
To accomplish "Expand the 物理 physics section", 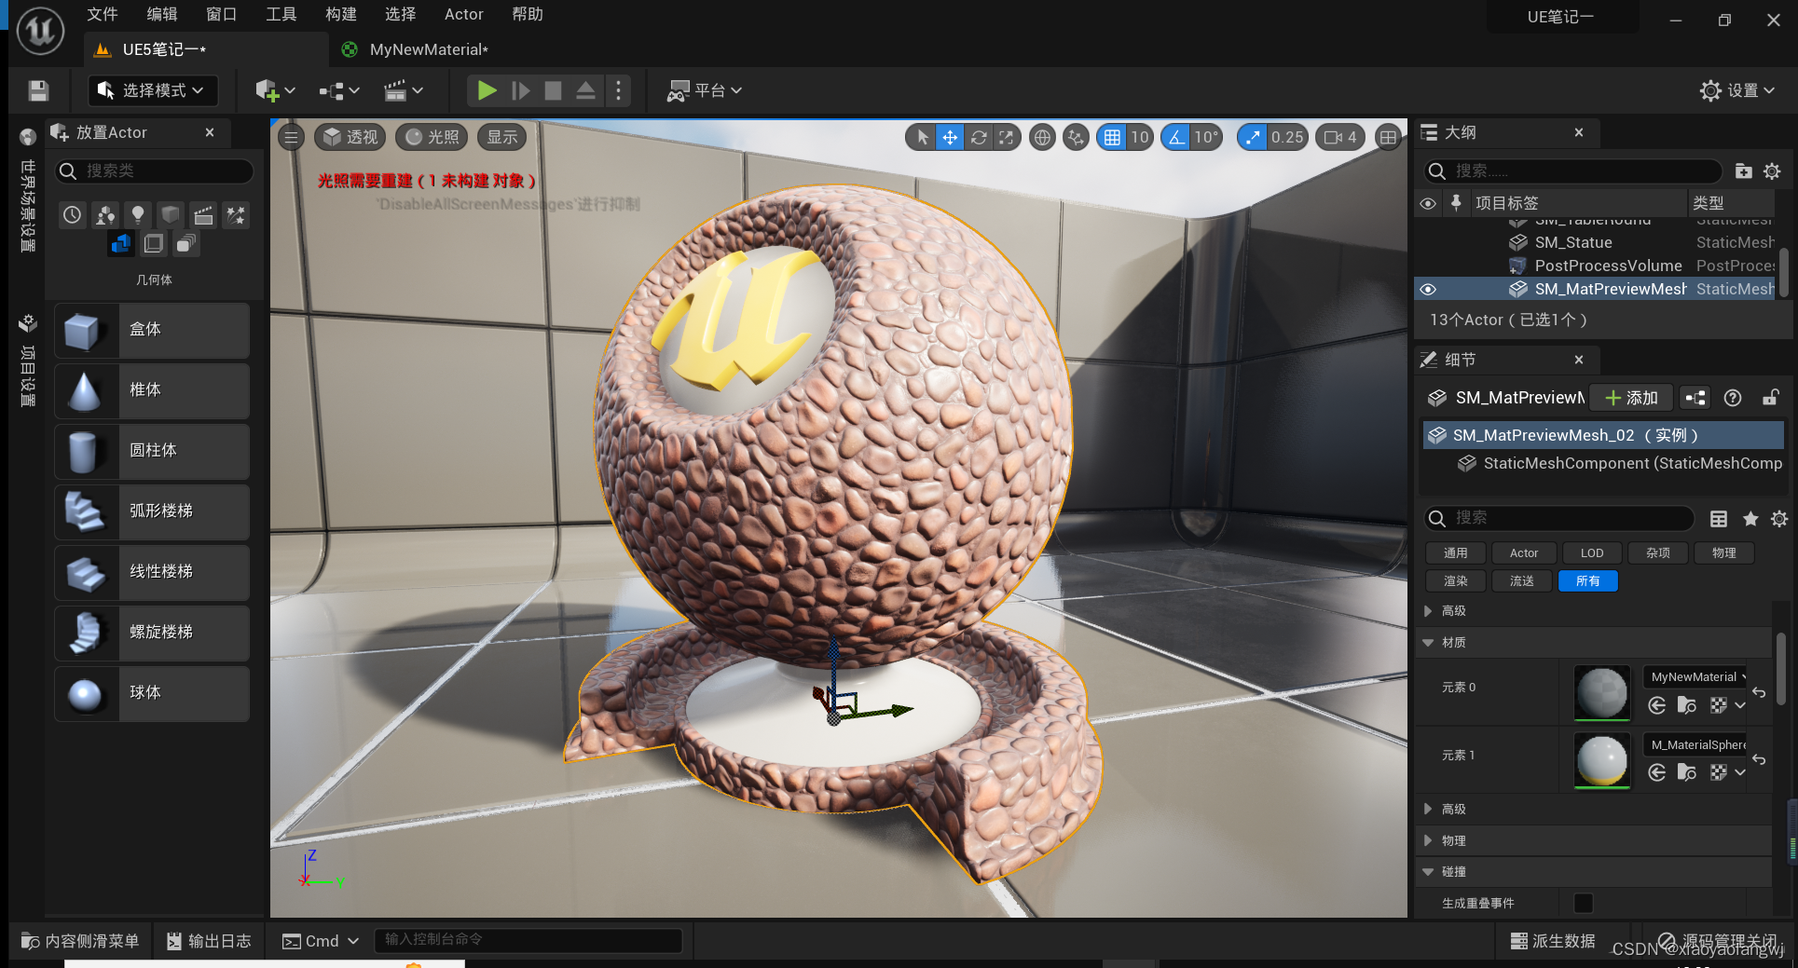I will click(1427, 840).
